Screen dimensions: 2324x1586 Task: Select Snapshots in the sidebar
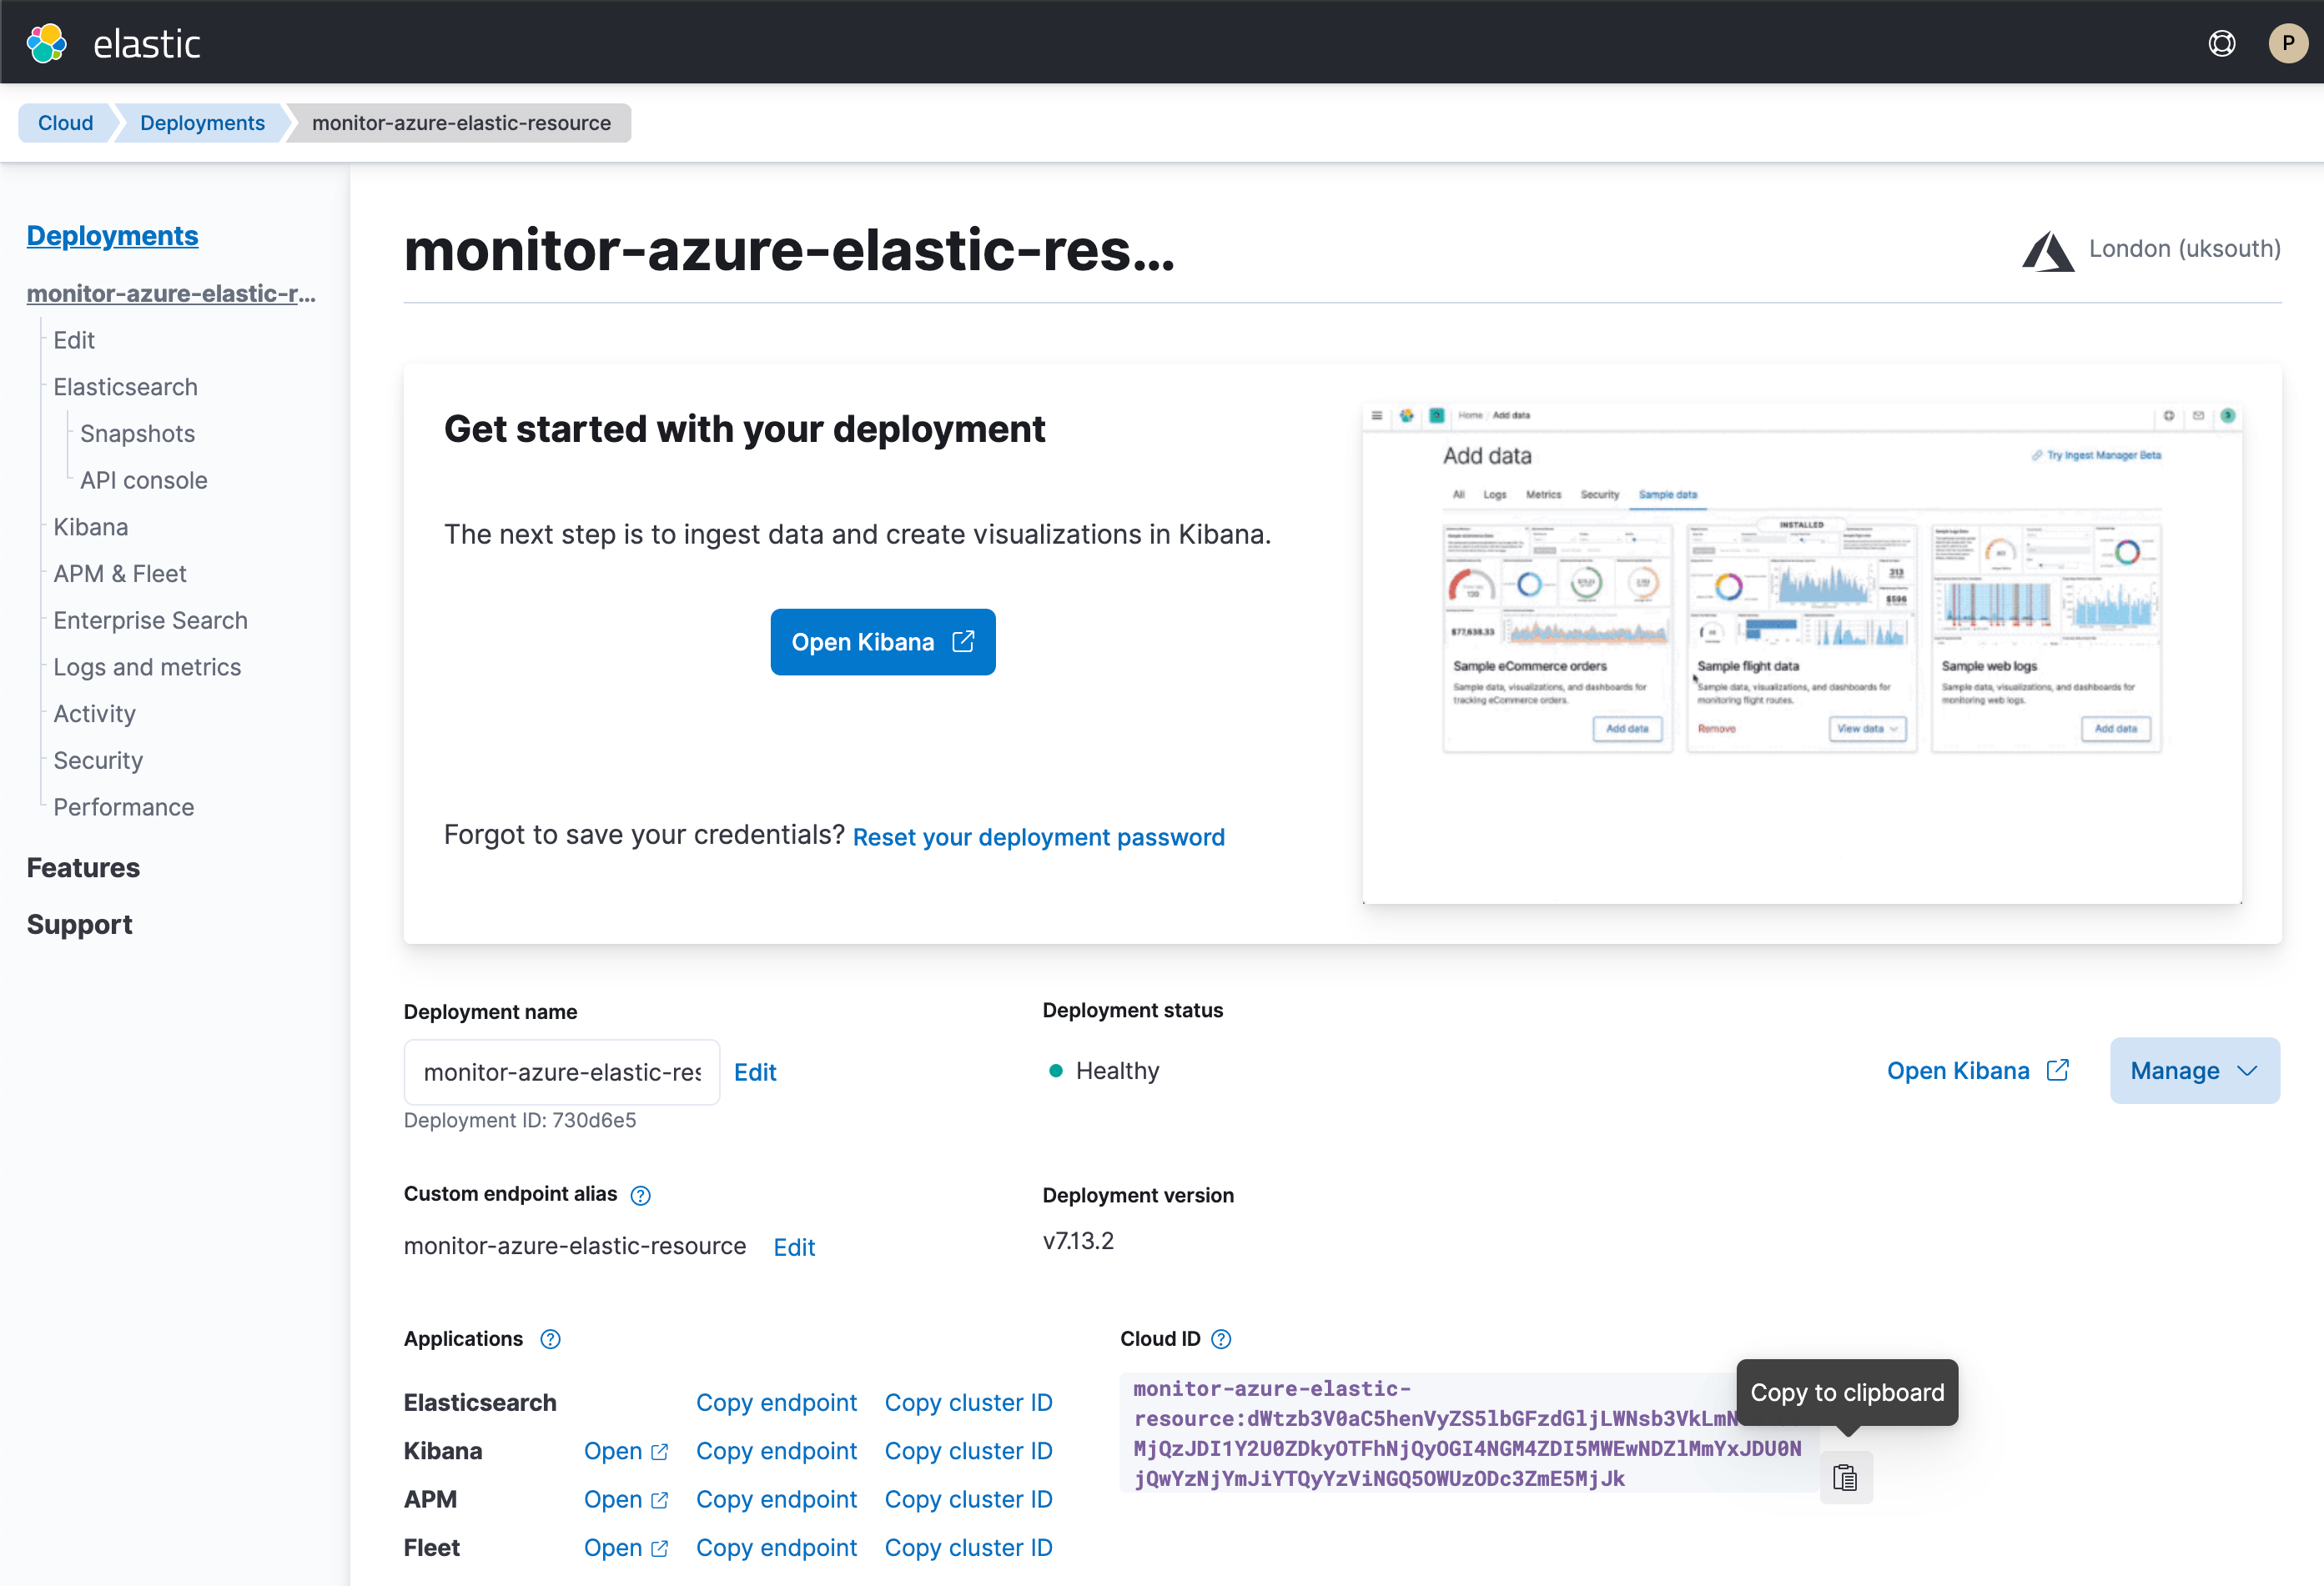tap(137, 433)
